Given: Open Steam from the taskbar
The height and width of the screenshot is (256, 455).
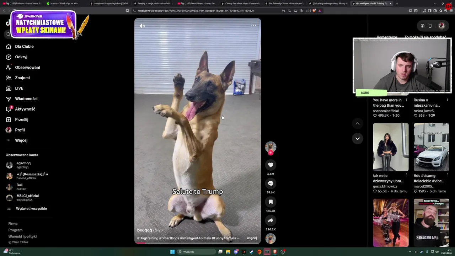Looking at the screenshot, I should 251,252.
